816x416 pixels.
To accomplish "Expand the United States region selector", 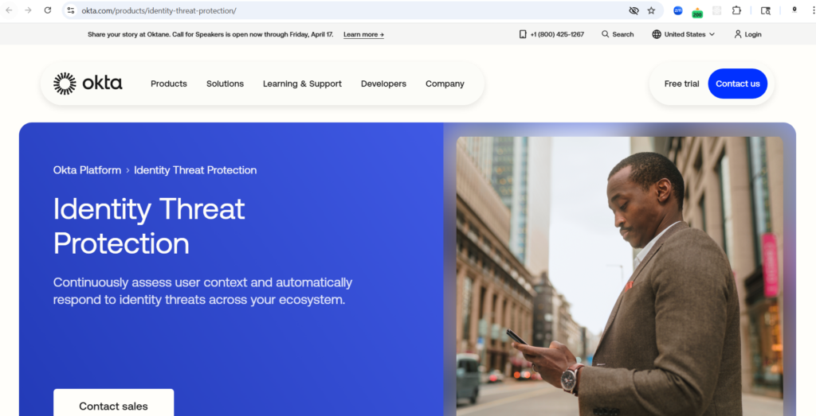I will [x=684, y=34].
